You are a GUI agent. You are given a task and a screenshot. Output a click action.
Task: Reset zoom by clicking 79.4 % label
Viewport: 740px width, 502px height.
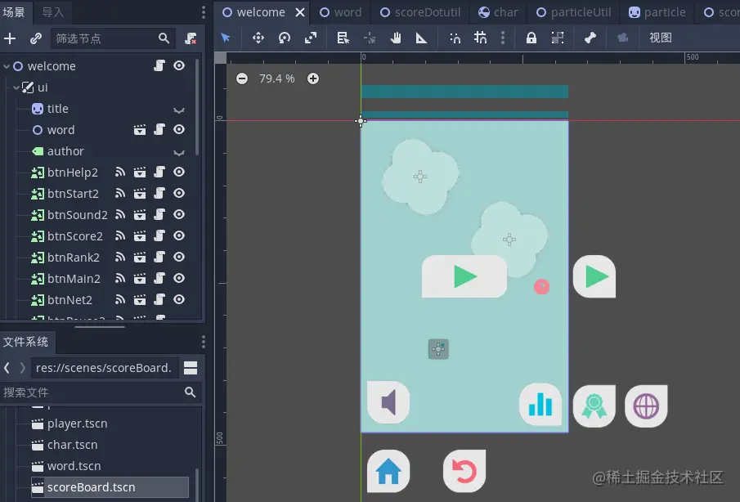[x=276, y=78]
